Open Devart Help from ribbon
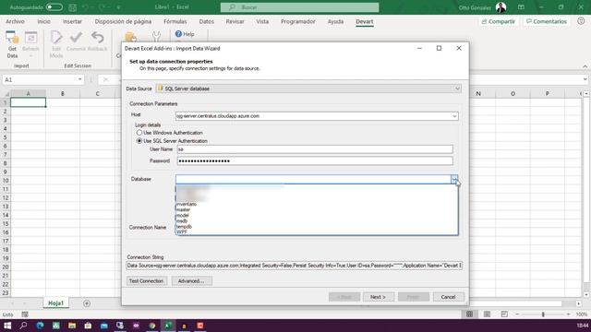 [x=185, y=34]
